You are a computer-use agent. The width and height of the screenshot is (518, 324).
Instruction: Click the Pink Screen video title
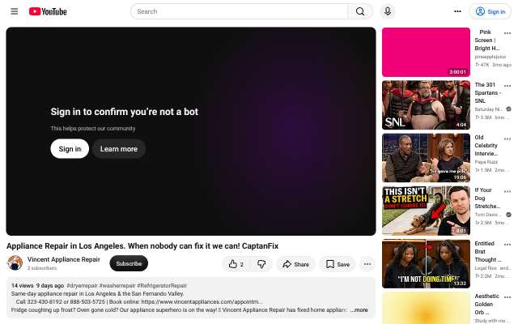pos(487,40)
